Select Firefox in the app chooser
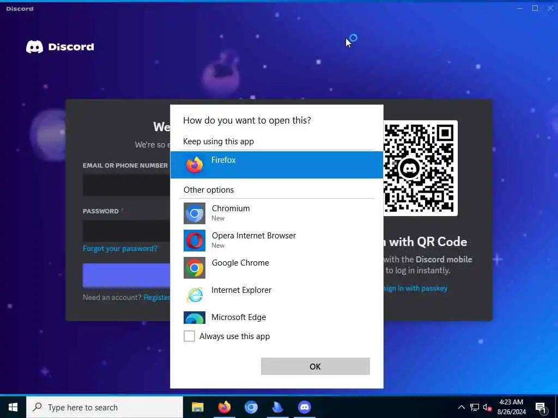The height and width of the screenshot is (418, 558). click(276, 164)
